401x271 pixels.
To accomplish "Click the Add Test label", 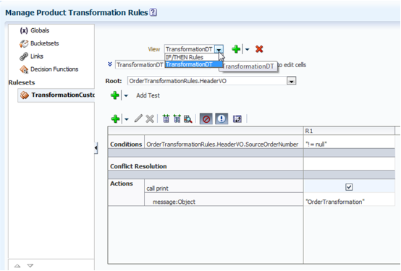I will click(x=148, y=95).
